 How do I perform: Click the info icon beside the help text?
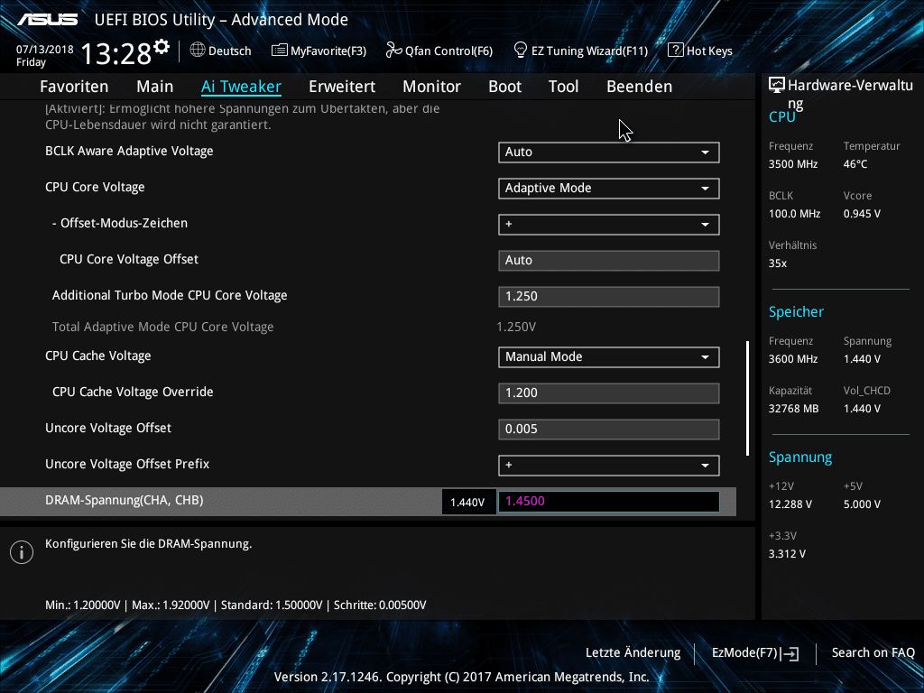[22, 552]
